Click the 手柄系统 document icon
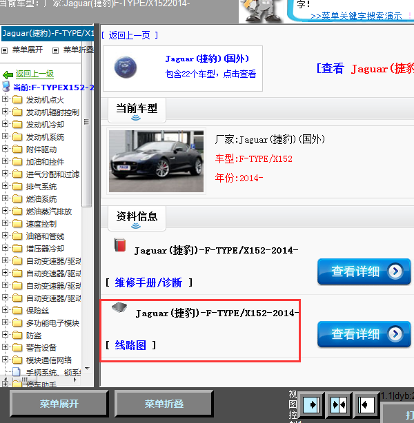Viewport: 414px width, 423px height. (x=17, y=372)
